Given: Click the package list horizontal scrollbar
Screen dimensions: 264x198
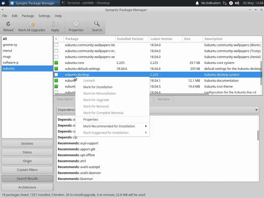Looking at the screenshot, I should pos(131,94).
